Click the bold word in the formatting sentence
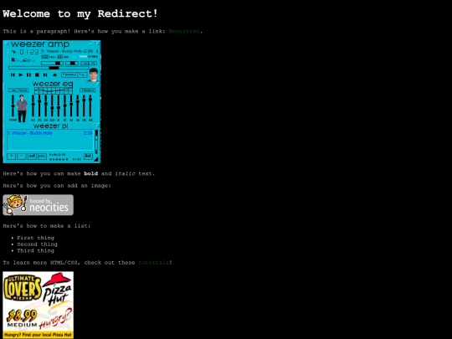Image resolution: width=452 pixels, height=339 pixels. [90, 173]
